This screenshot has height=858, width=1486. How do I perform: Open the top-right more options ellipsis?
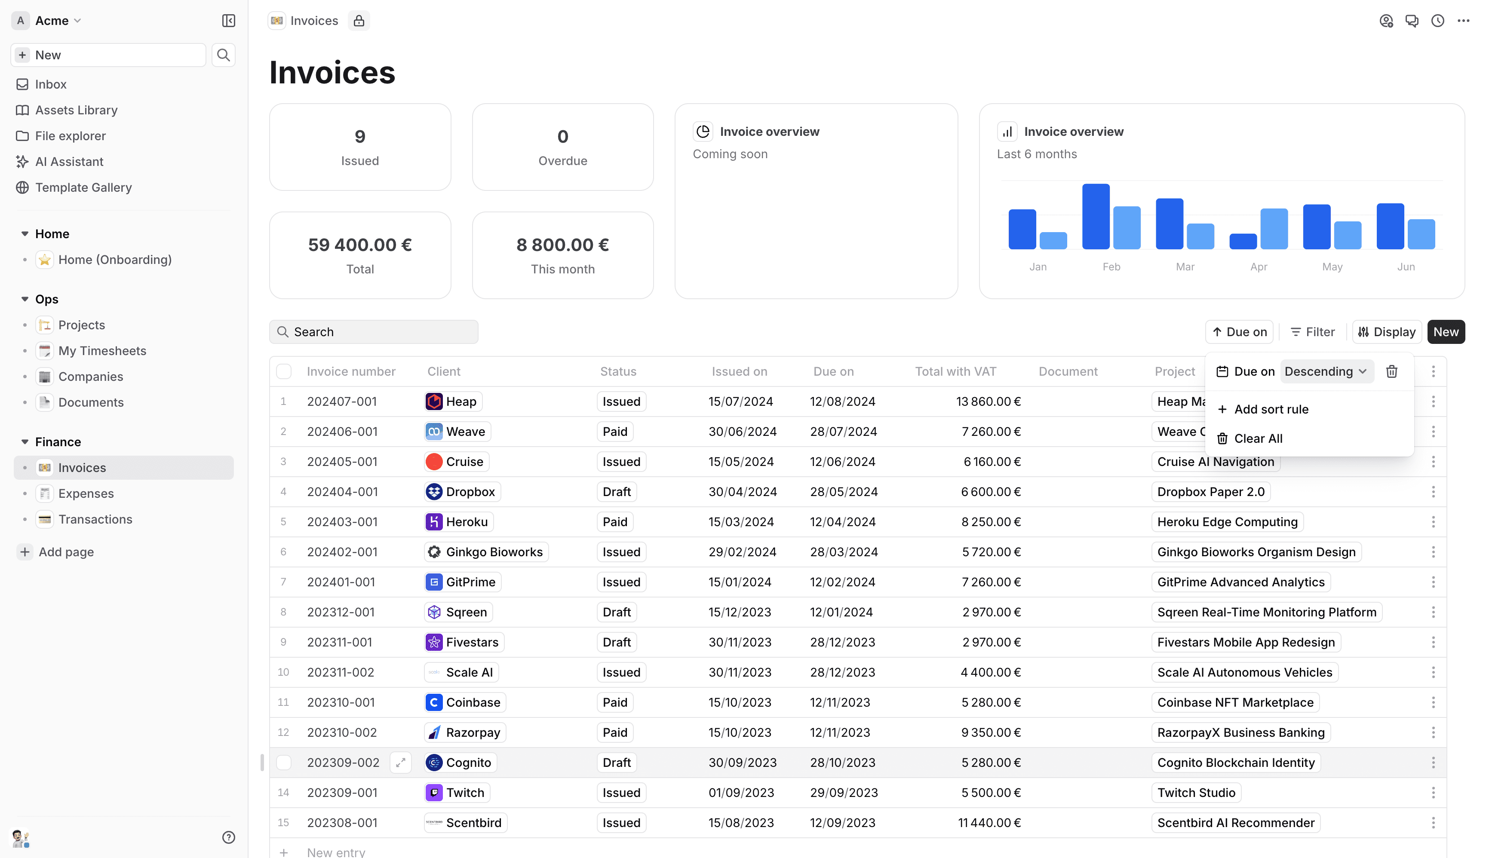point(1463,21)
